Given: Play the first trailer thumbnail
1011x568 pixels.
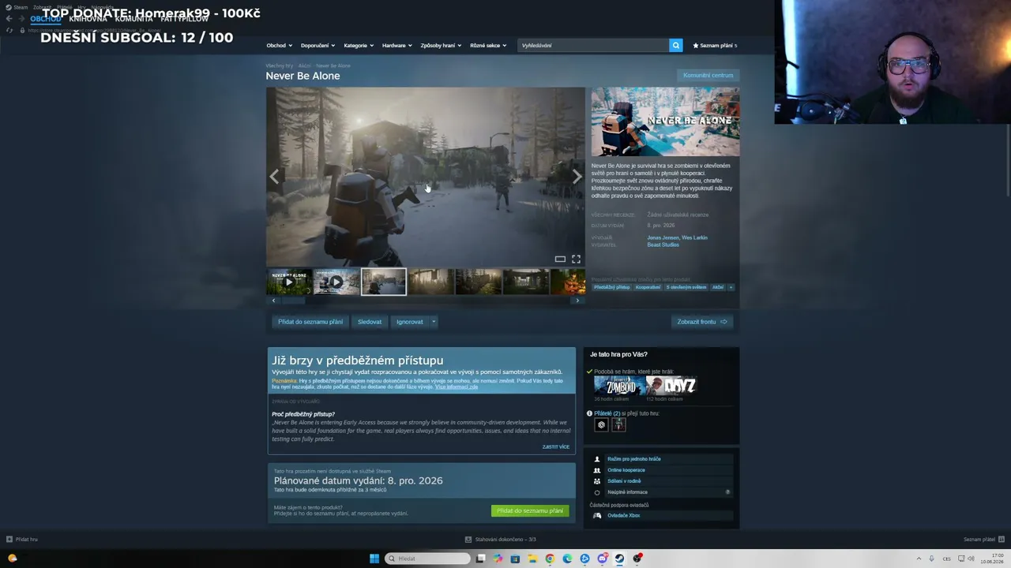Looking at the screenshot, I should [289, 282].
